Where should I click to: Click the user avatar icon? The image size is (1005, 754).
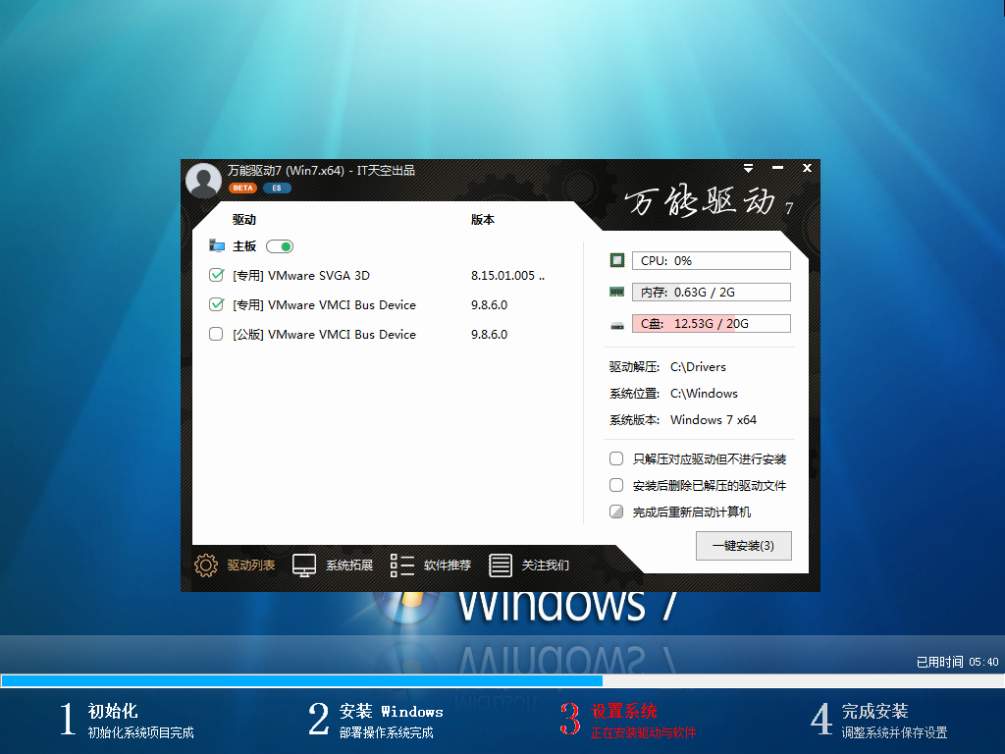(204, 181)
